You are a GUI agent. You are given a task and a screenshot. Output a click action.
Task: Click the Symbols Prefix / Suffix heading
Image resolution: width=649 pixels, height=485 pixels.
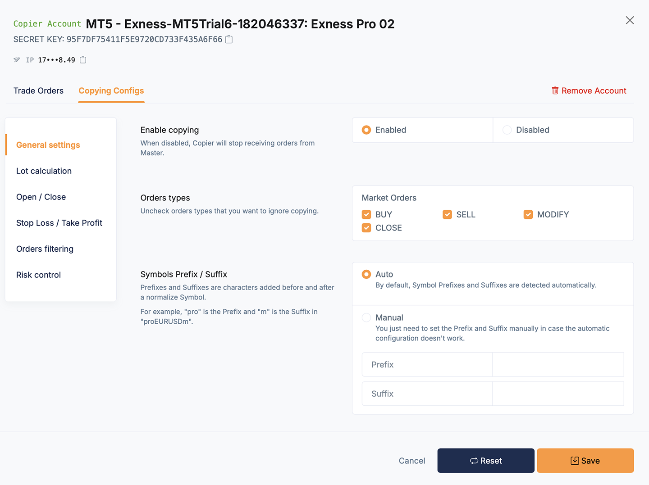183,274
